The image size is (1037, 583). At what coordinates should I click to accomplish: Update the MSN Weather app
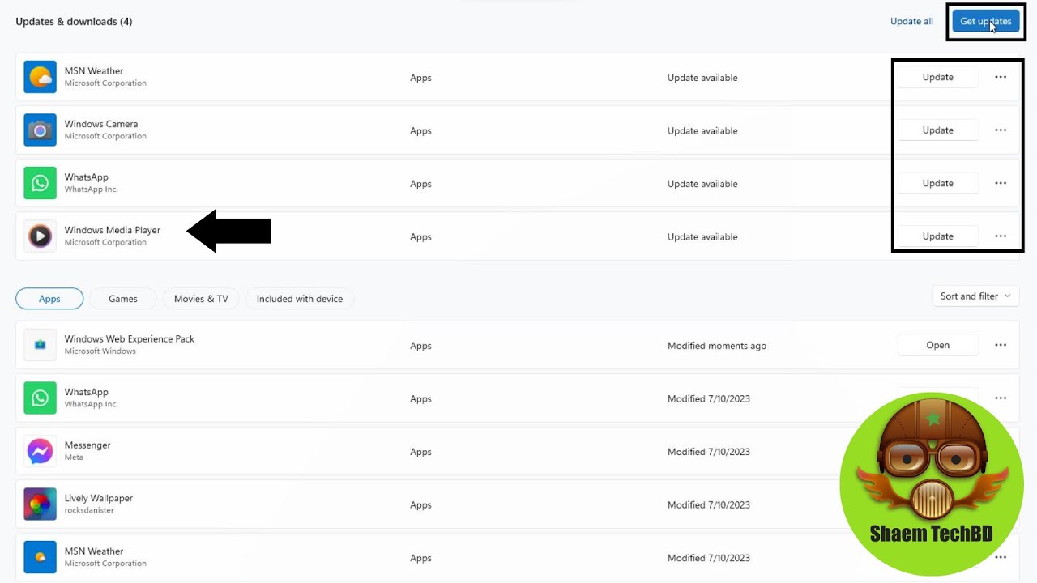point(937,77)
